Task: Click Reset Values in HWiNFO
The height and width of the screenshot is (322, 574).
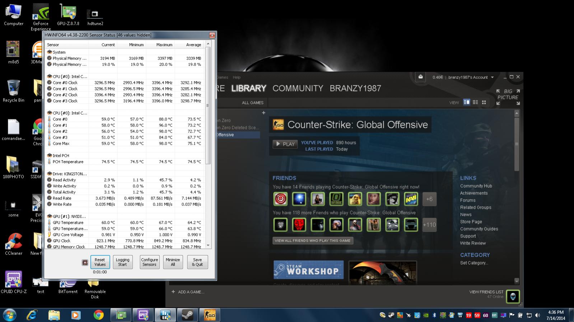Action: (x=100, y=262)
